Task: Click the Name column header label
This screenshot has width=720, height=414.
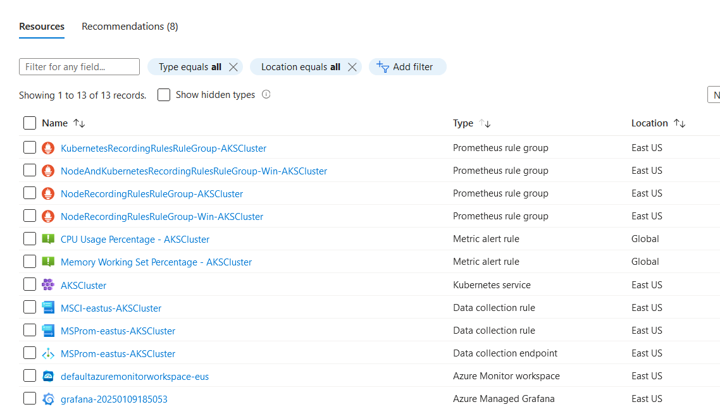Action: point(54,123)
